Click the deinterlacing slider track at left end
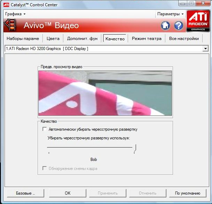This screenshot has width=212, height=204. coord(49,147)
